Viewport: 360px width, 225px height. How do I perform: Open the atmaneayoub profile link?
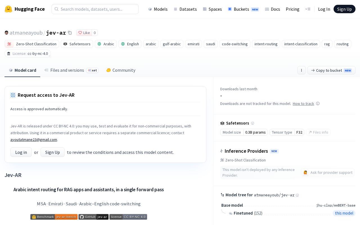(x=26, y=33)
